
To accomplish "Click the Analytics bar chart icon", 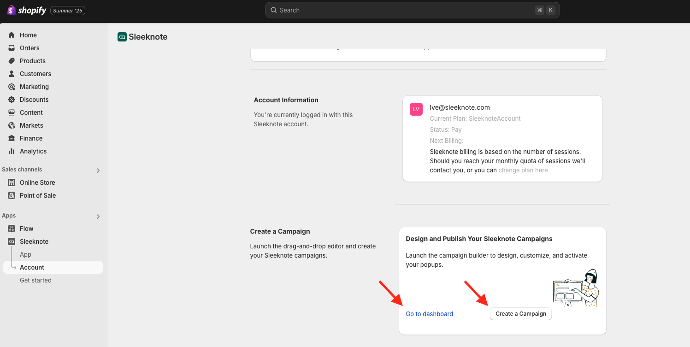I will [x=12, y=151].
